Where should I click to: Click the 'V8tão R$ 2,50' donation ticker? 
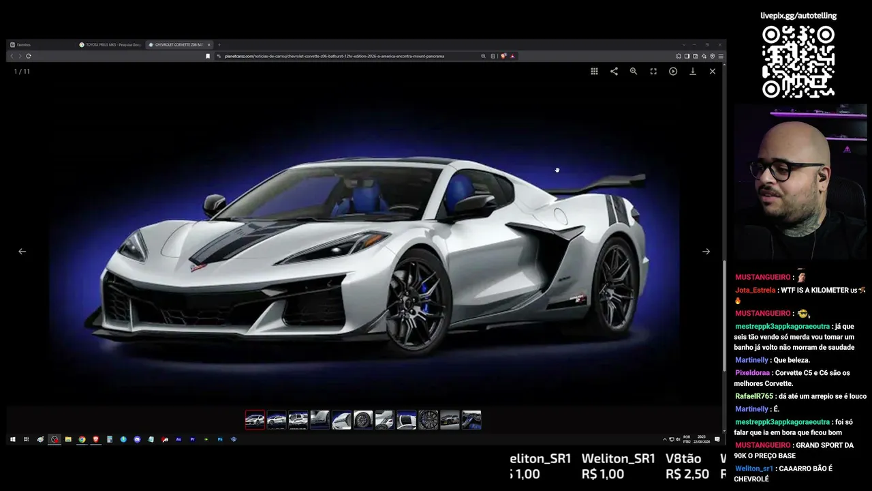coord(687,466)
